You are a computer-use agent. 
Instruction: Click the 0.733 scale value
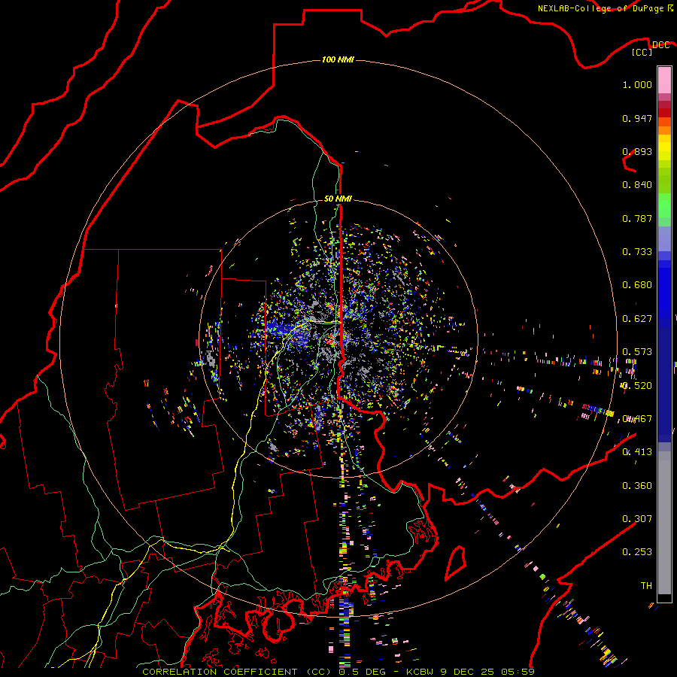click(637, 252)
